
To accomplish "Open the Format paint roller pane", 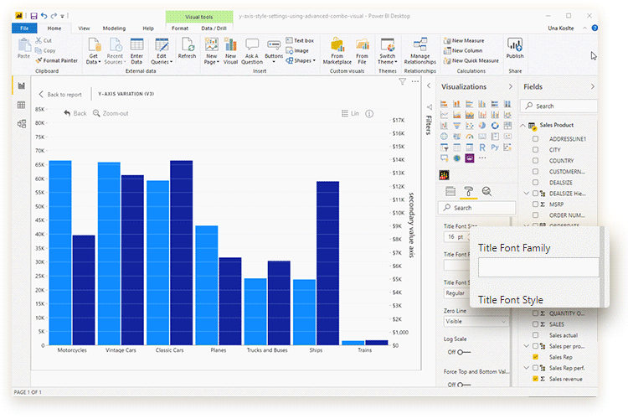I will pyautogui.click(x=469, y=191).
